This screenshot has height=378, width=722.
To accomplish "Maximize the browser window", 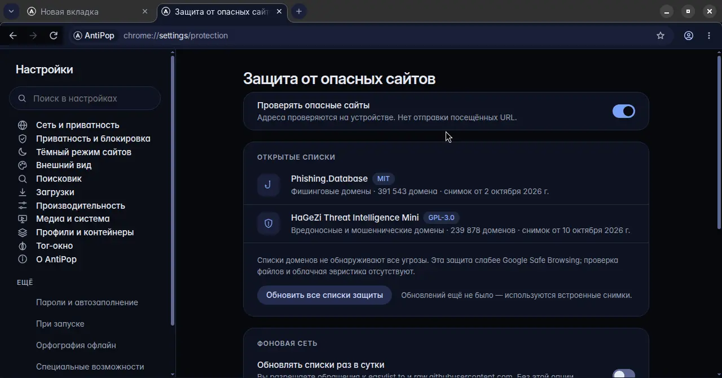I will point(688,11).
